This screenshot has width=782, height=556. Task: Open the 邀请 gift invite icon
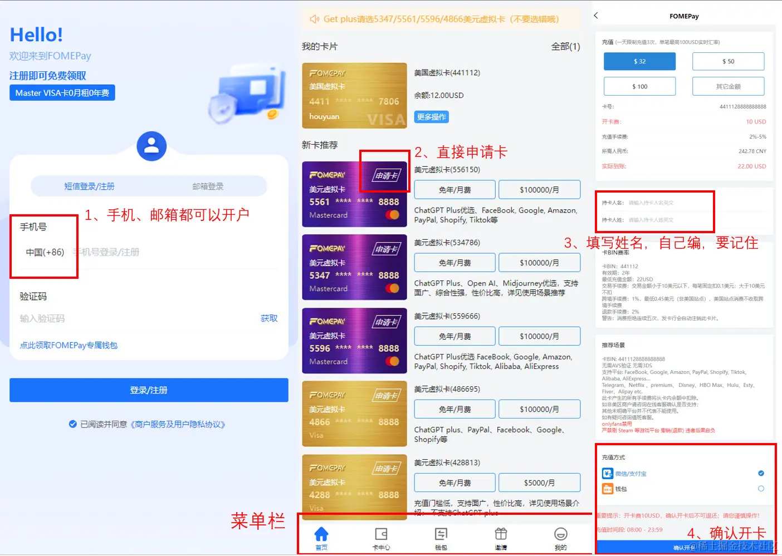click(501, 534)
